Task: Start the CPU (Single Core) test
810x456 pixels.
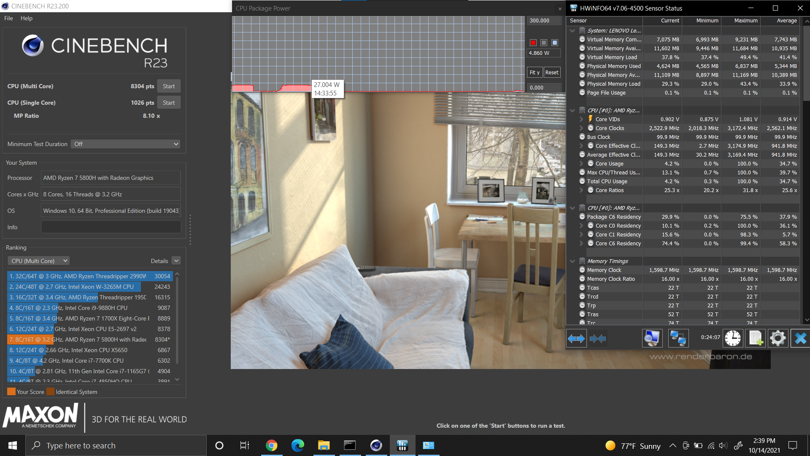Action: pos(169,103)
